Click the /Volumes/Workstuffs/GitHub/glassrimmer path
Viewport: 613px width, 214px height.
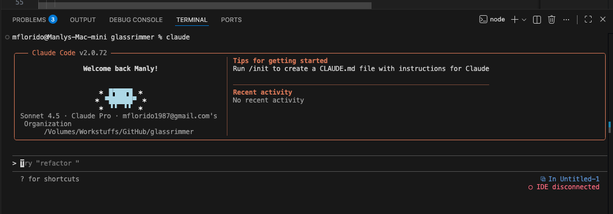click(x=118, y=132)
